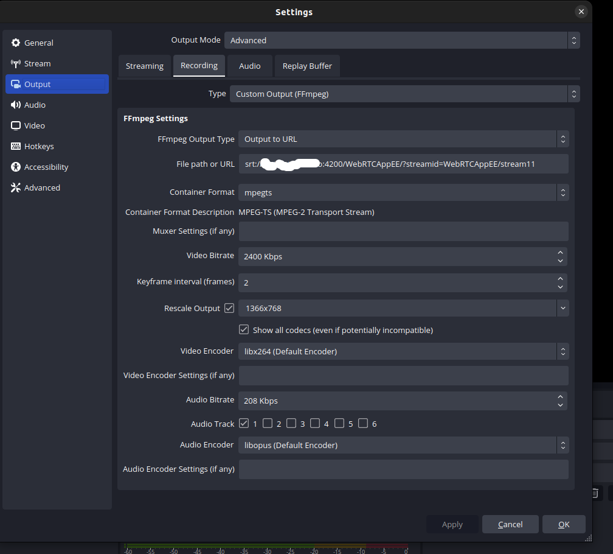Increase Video Bitrate using the up stepper
Viewport: 613px width, 554px height.
coord(560,253)
